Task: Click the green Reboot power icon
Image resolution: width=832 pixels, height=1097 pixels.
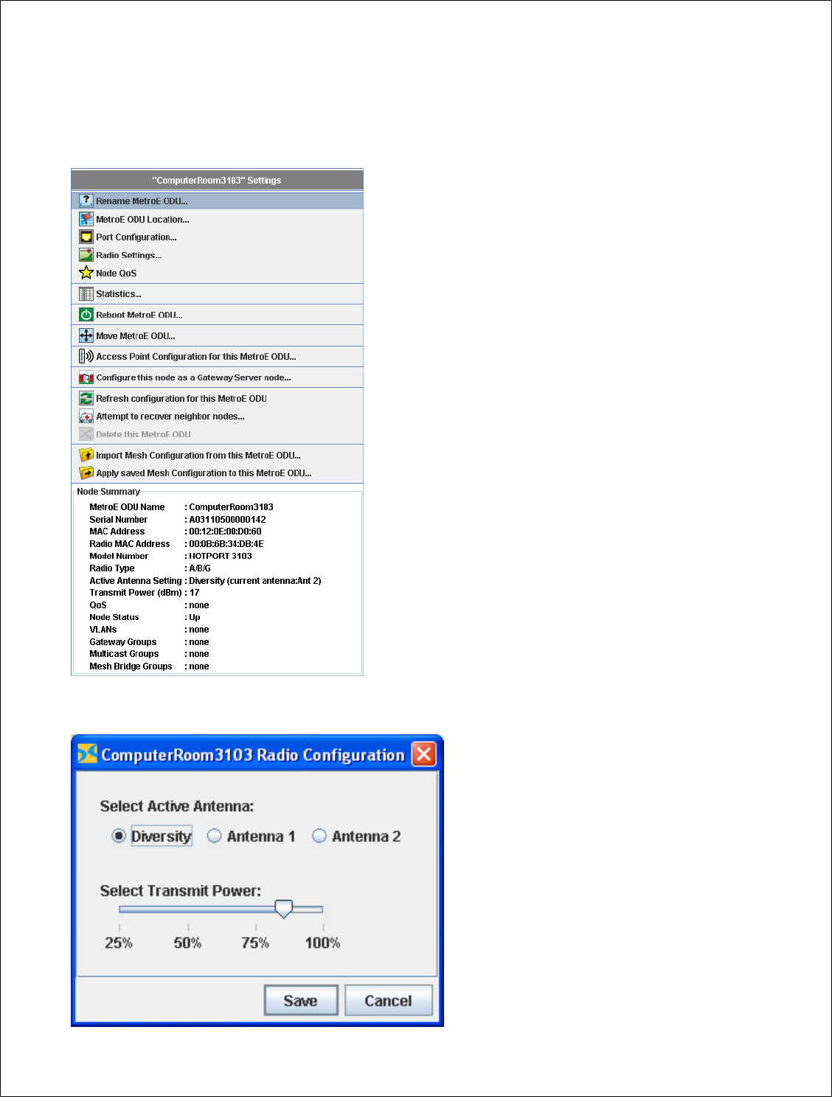Action: tap(86, 315)
